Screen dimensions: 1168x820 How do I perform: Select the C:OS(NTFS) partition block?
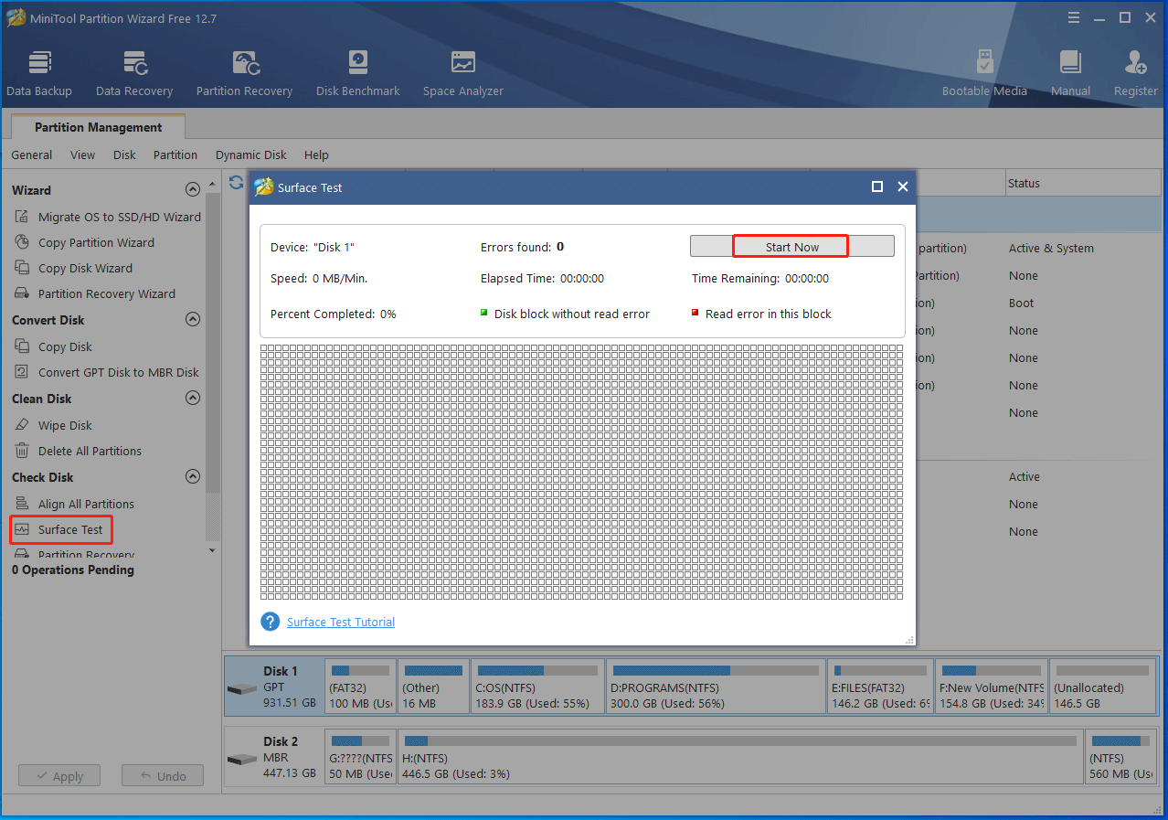pos(537,686)
